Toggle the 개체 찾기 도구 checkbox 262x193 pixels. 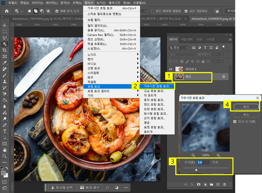tap(57, 11)
